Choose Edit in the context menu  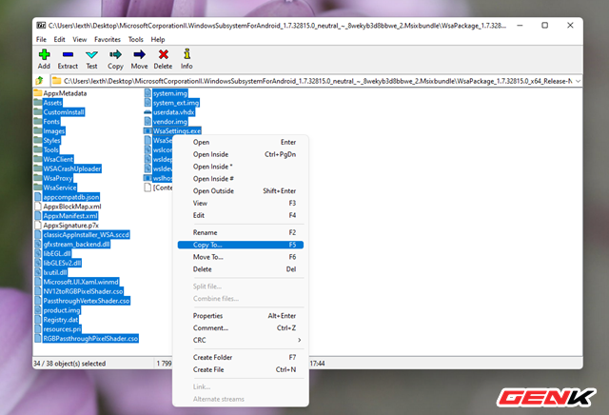[x=241, y=215]
